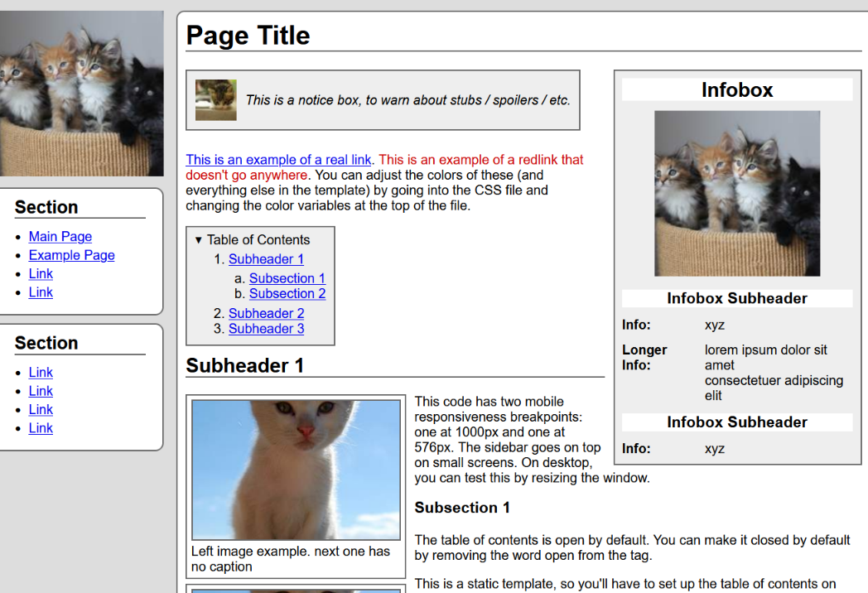Collapse the Table of Contents disclosure triangle
Image resolution: width=868 pixels, height=593 pixels.
pos(198,240)
